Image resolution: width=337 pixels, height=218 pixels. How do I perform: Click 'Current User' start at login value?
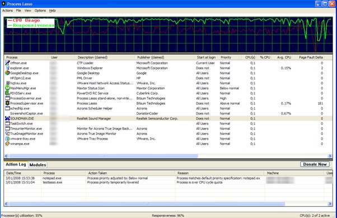pyautogui.click(x=205, y=63)
